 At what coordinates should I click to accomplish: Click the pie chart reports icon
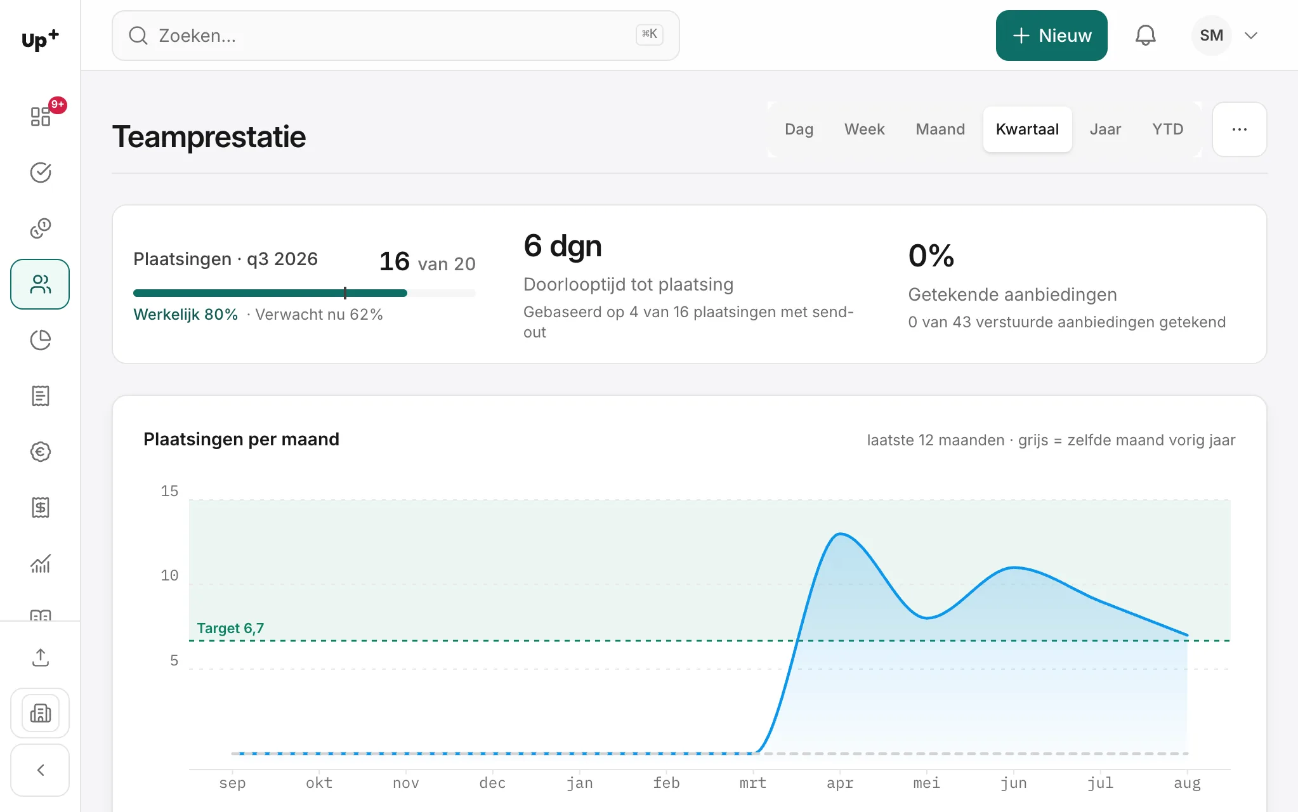40,340
